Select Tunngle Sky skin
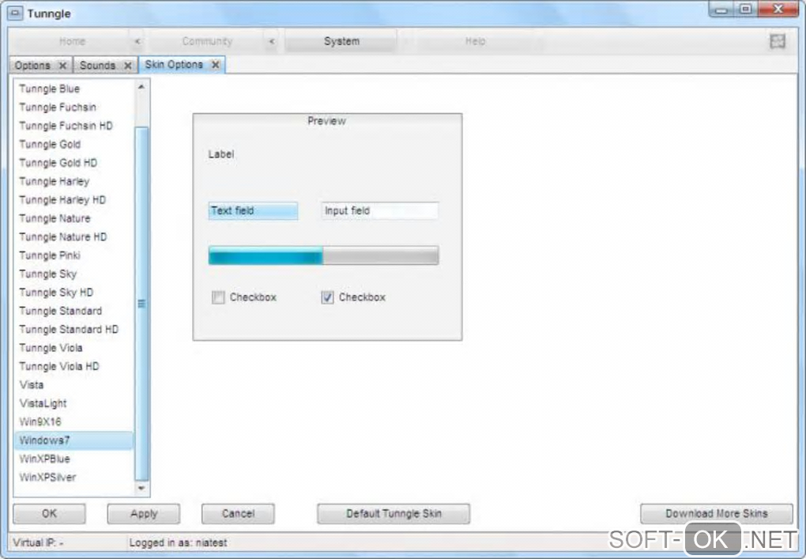Viewport: 806px width, 559px height. click(73, 274)
